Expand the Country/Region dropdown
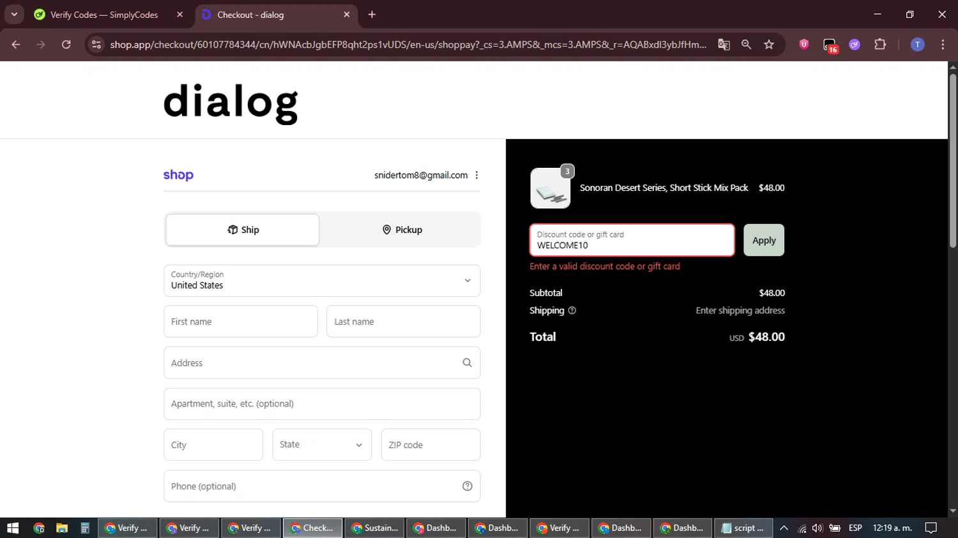Viewport: 958px width, 538px height. click(x=322, y=281)
